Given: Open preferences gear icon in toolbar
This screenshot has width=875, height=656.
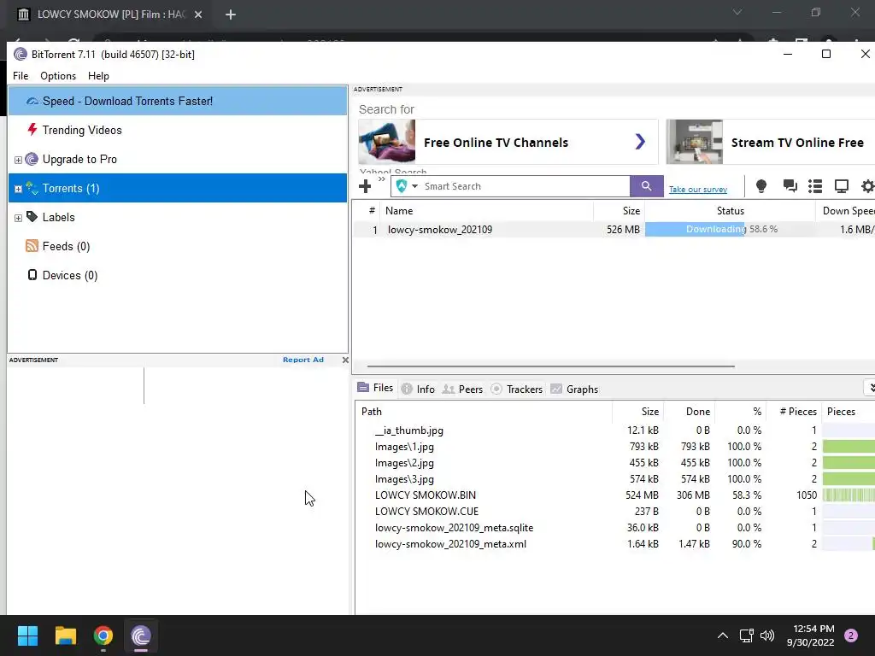Looking at the screenshot, I should [x=868, y=186].
